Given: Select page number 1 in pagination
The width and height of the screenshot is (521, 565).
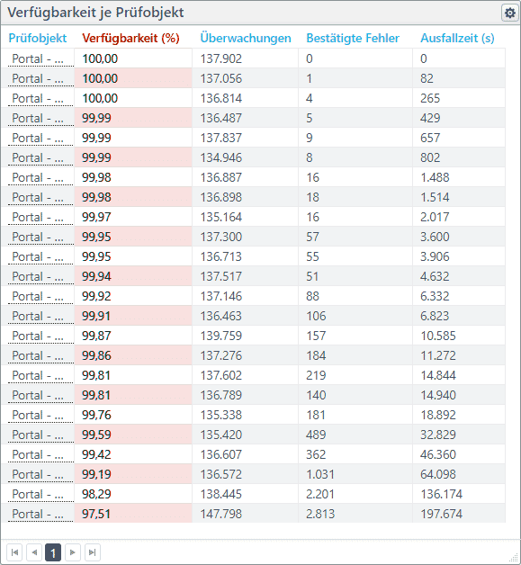Looking at the screenshot, I should coord(53,552).
